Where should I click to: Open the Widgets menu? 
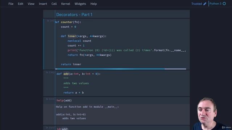80,4
